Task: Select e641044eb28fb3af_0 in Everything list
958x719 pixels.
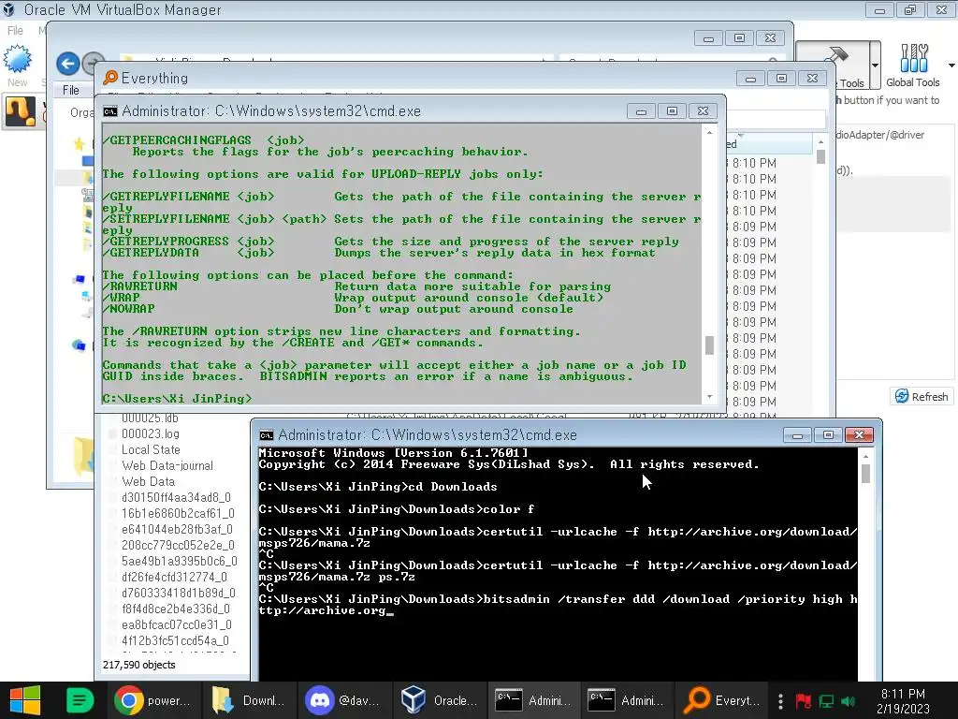Action: tap(177, 529)
